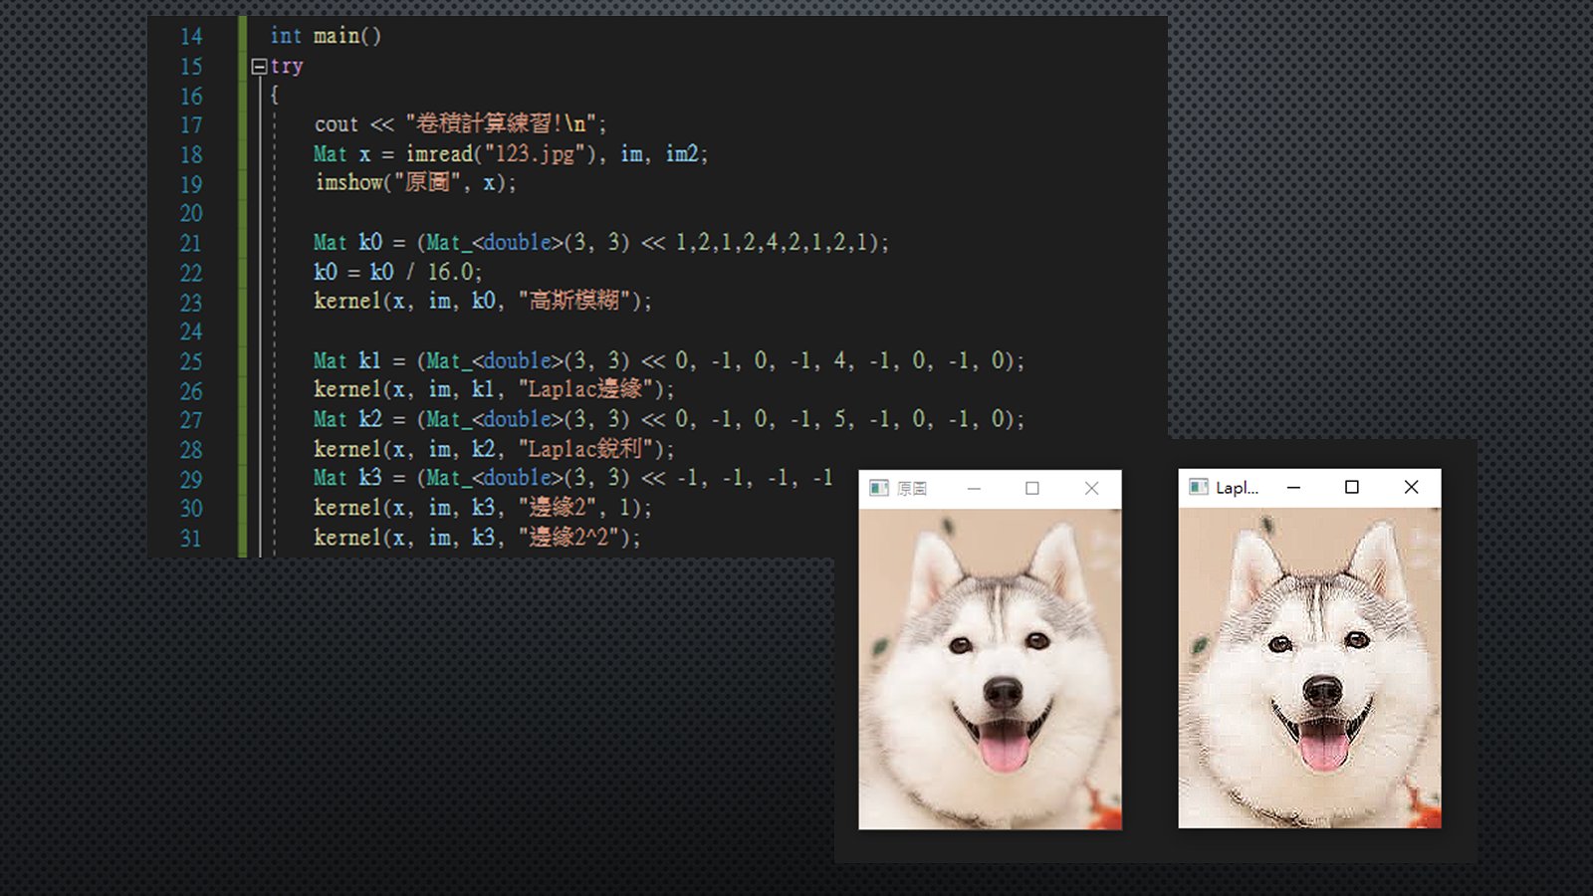This screenshot has height=896, width=1593.
Task: Minimize the 原圖 image window
Action: 974,488
